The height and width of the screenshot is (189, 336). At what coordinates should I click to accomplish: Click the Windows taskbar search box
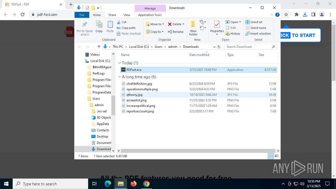(50, 184)
